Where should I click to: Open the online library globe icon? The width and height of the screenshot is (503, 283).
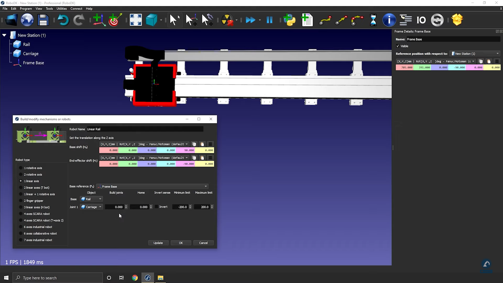click(x=27, y=20)
